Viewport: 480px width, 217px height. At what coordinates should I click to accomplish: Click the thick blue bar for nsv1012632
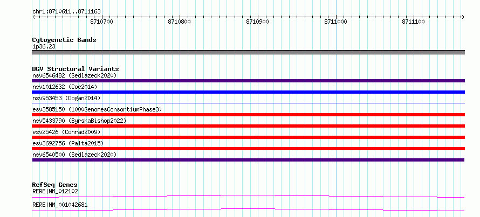pos(248,92)
